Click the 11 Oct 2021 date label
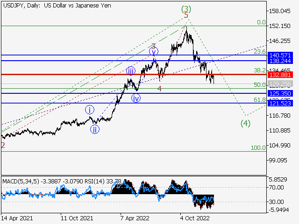This screenshot has width=299, height=224. (77, 218)
